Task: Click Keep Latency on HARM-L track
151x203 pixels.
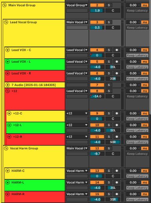Action: (x=137, y=188)
